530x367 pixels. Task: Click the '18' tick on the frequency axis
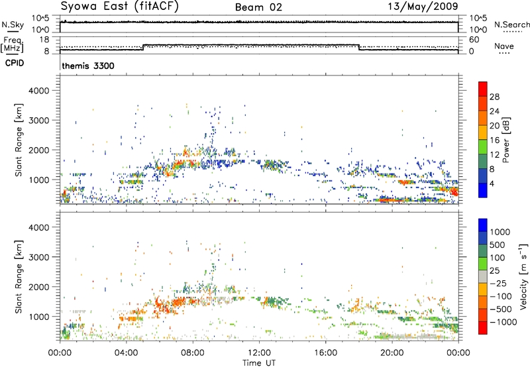44,40
